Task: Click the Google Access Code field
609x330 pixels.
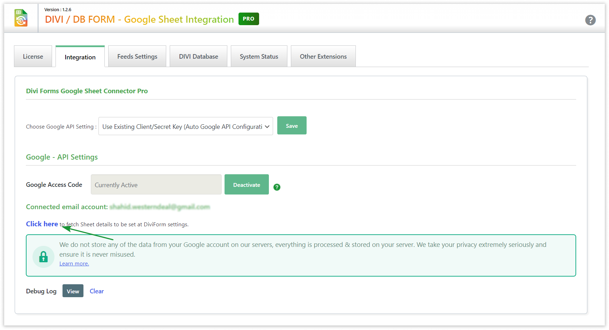Action: click(x=156, y=185)
